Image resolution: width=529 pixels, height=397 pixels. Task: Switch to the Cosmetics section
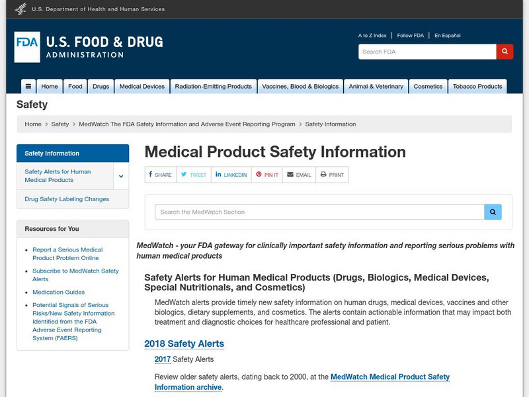pos(428,86)
